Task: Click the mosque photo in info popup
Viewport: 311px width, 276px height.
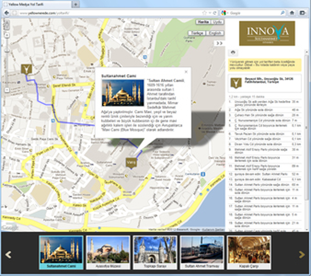Action: point(123,93)
